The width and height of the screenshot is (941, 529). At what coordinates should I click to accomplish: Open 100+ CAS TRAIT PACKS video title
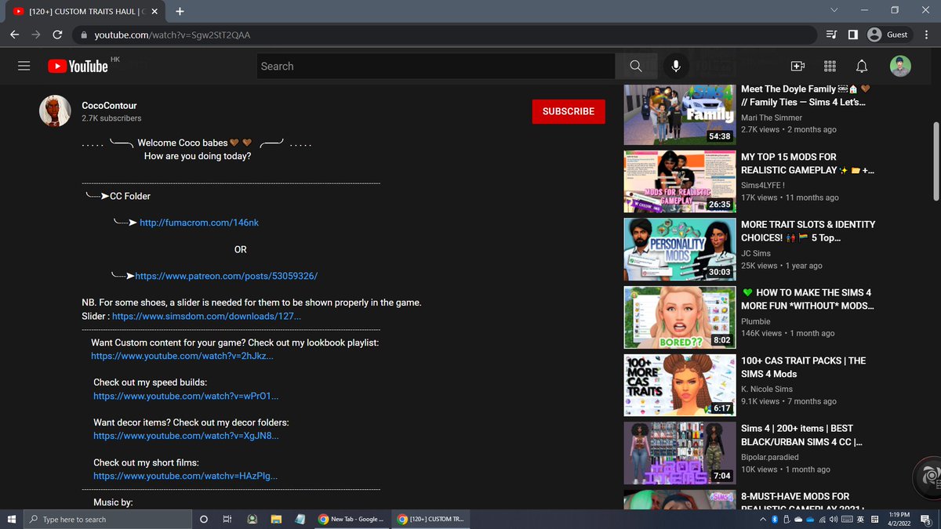coord(803,368)
